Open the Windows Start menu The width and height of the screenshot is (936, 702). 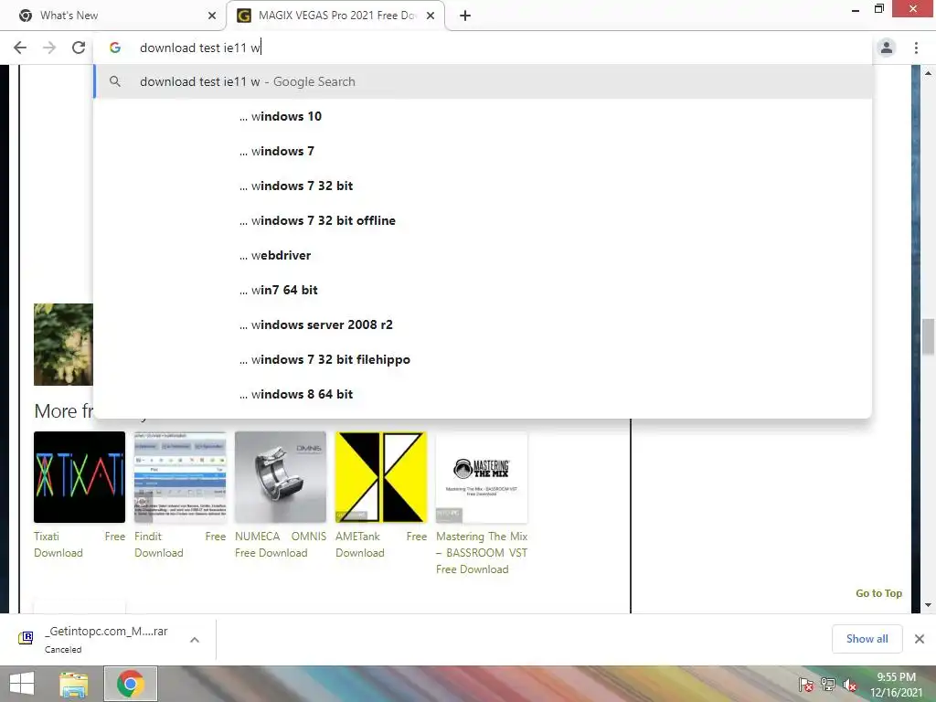(x=22, y=684)
